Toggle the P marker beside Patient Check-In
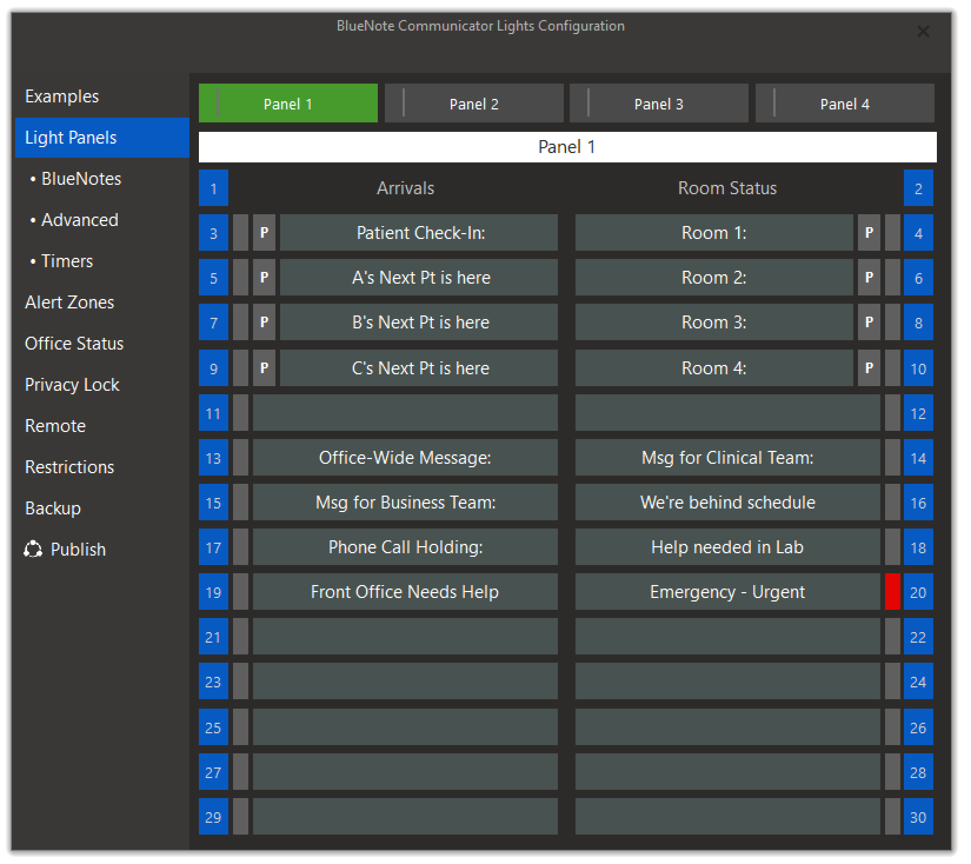 pyautogui.click(x=264, y=232)
